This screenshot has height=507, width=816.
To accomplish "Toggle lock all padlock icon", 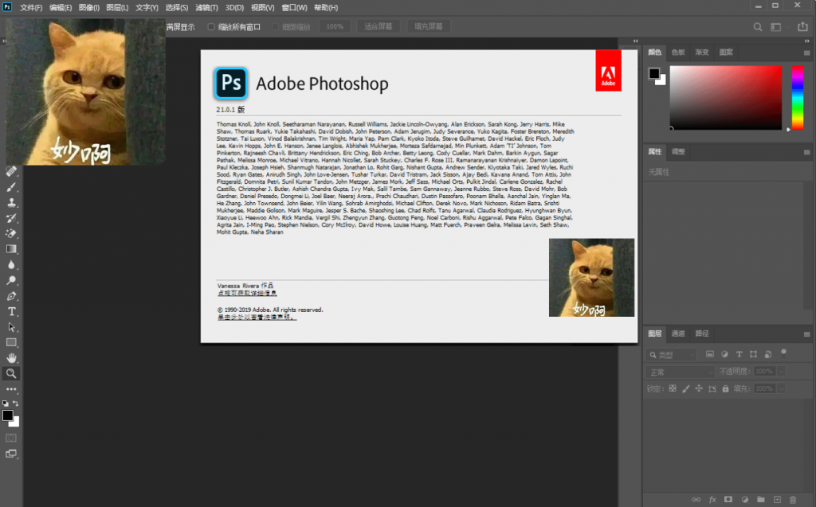I will 725,388.
